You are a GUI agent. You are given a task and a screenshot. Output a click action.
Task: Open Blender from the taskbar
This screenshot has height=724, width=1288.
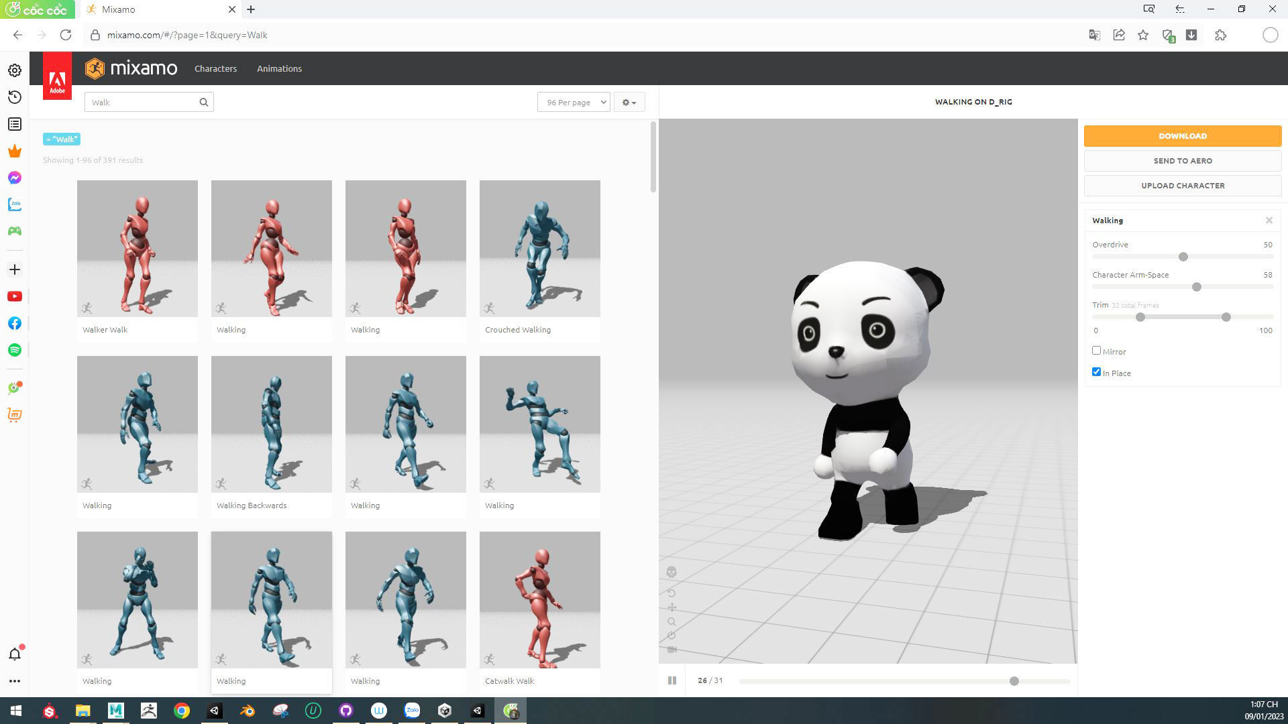click(x=248, y=711)
